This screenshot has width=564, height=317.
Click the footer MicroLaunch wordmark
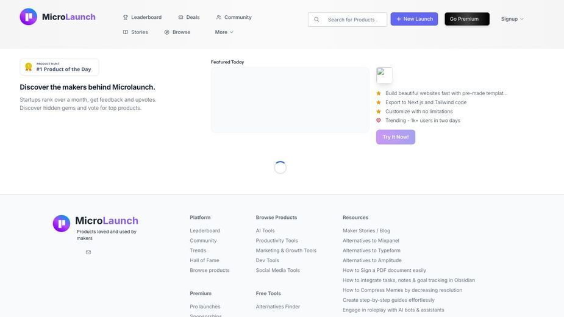pyautogui.click(x=107, y=221)
